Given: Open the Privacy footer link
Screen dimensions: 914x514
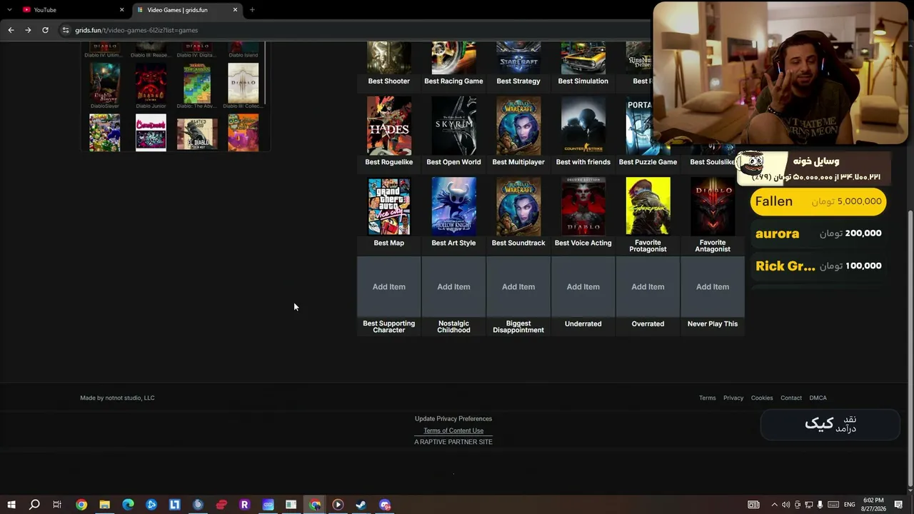Looking at the screenshot, I should [x=733, y=398].
